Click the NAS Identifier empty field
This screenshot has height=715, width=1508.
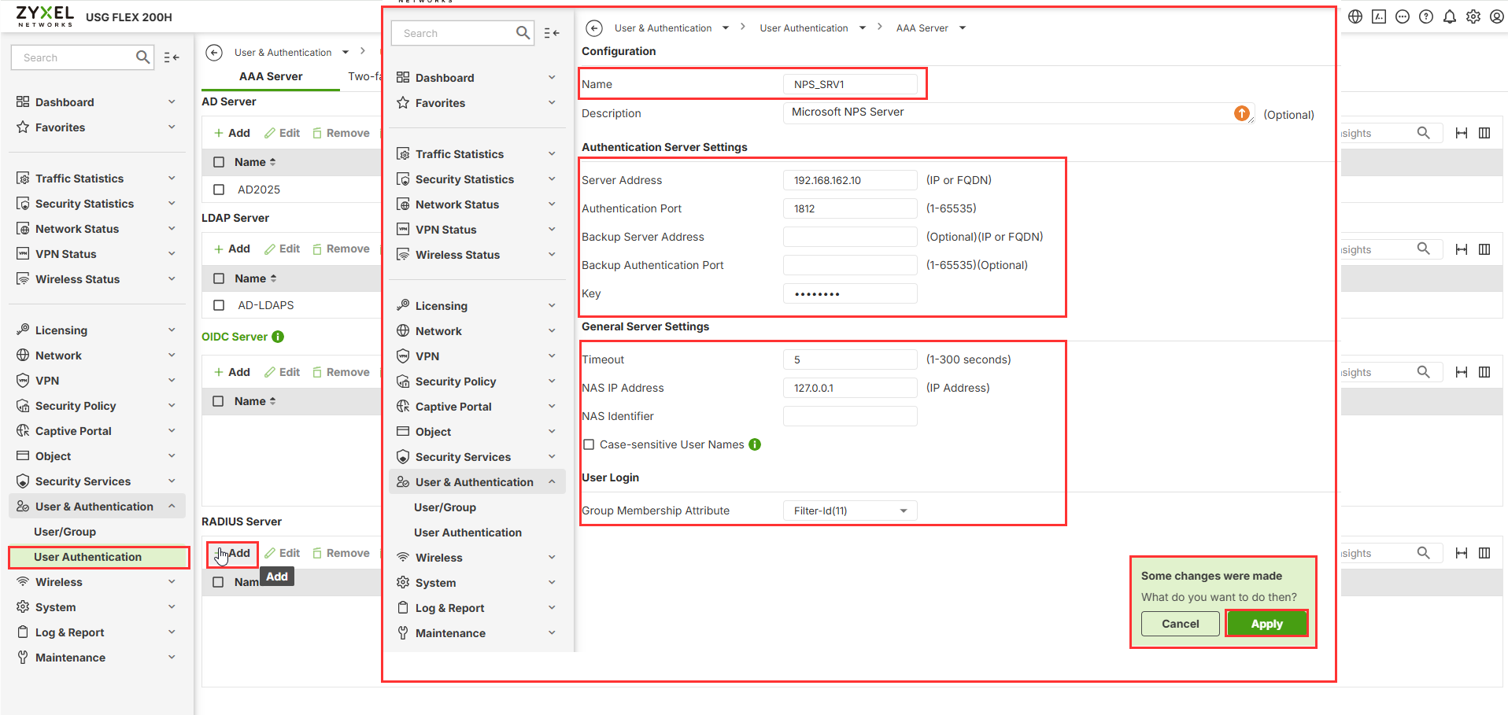850,416
